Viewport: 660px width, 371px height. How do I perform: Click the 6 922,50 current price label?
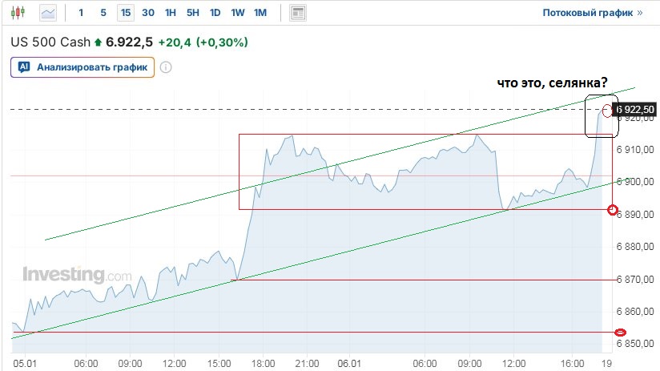click(637, 109)
